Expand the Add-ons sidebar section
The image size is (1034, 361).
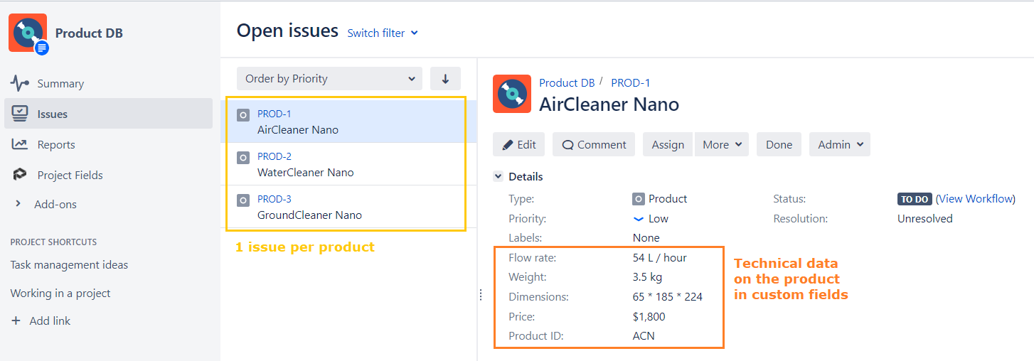coord(18,204)
